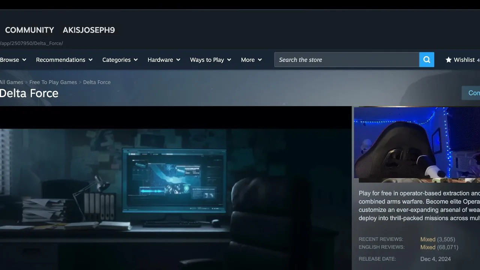The height and width of the screenshot is (270, 480).
Task: Expand the Categories dropdown
Action: coord(120,60)
